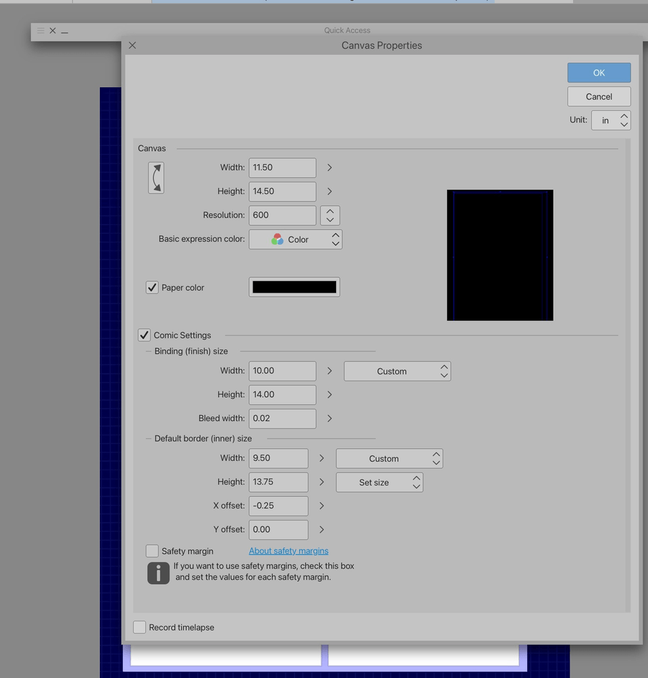Image resolution: width=648 pixels, height=678 pixels.
Task: Edit the Y offset field
Action: (x=279, y=530)
